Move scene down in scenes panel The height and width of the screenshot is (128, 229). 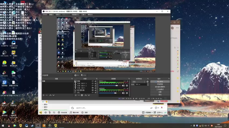click(x=54, y=95)
